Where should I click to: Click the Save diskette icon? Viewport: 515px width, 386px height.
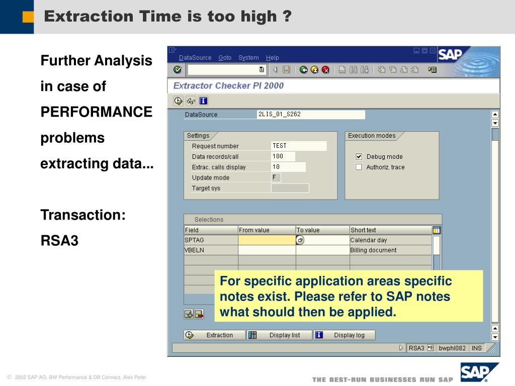286,69
